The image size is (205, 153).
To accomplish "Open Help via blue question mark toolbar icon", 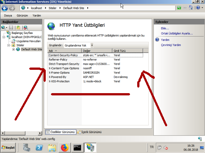I will tap(198, 8).
